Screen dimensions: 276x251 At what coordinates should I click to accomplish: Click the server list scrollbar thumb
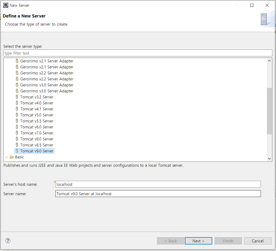pyautogui.click(x=269, y=111)
